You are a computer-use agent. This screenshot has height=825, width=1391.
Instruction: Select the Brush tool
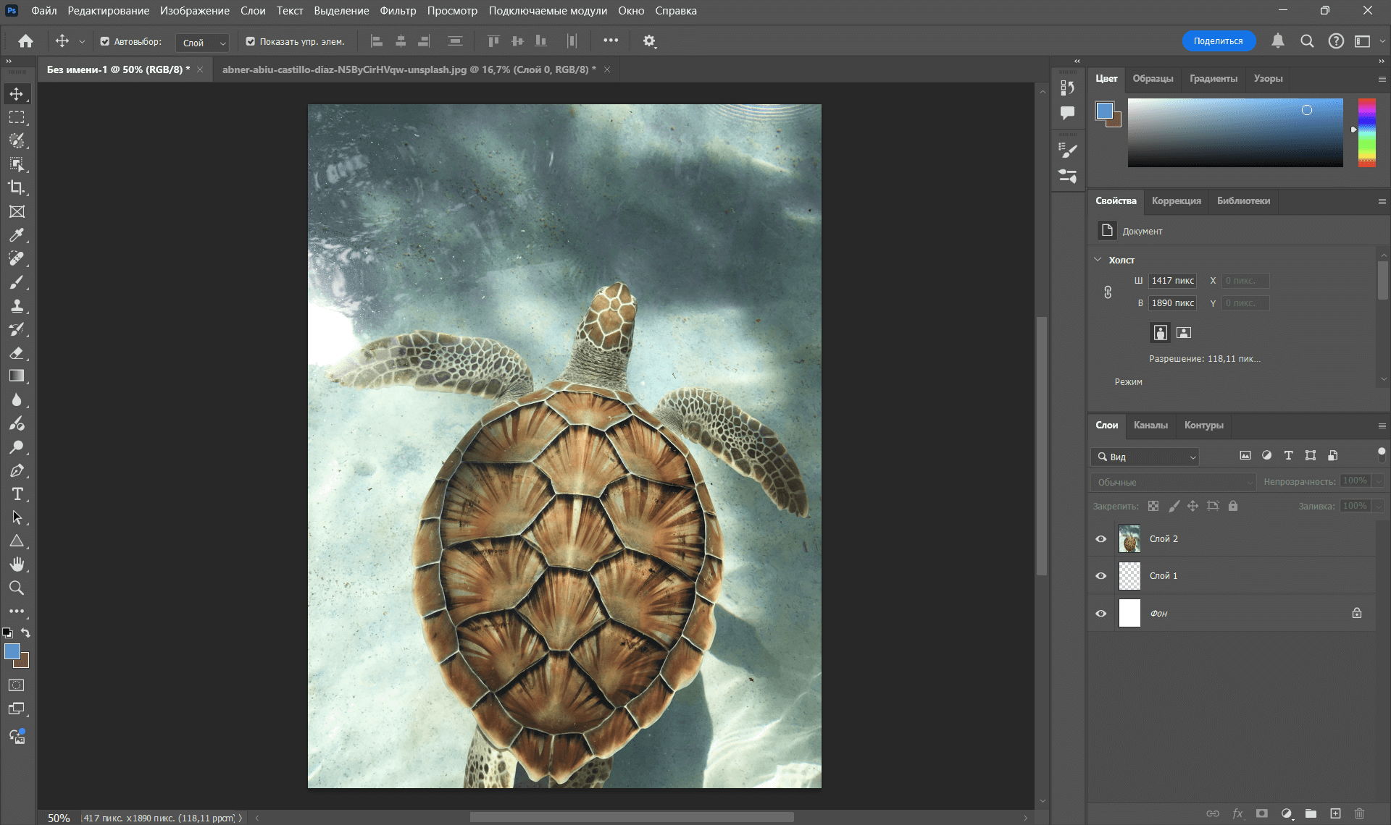pos(17,282)
